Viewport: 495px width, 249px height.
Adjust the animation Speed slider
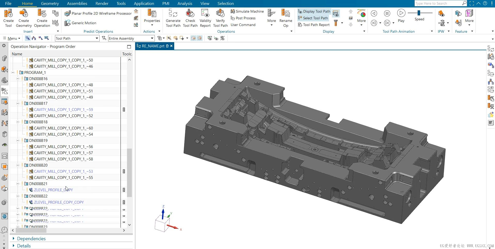coord(419,13)
